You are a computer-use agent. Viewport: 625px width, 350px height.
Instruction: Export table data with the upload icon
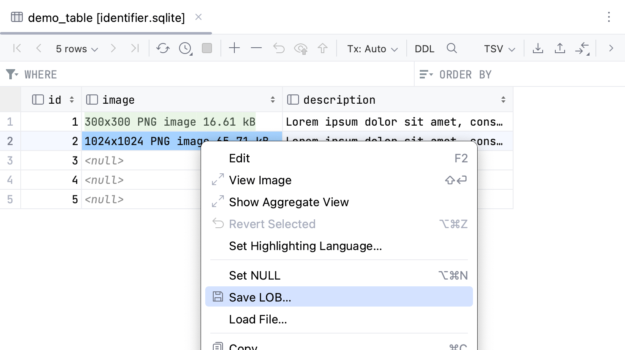560,48
